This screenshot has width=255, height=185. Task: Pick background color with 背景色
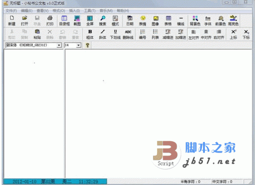tap(195, 20)
